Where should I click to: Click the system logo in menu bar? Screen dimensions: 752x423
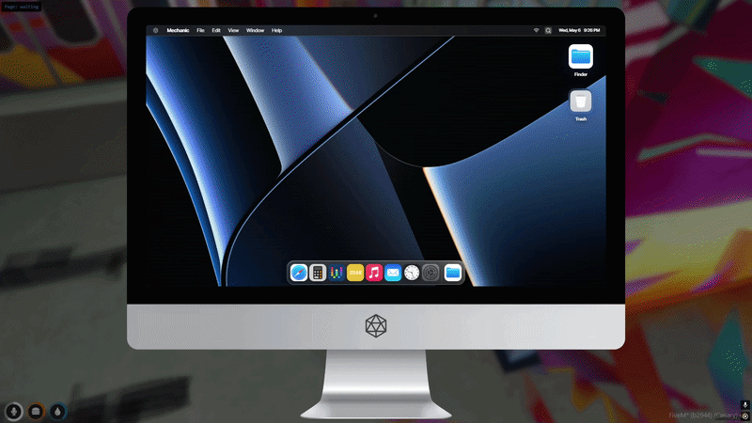point(156,30)
